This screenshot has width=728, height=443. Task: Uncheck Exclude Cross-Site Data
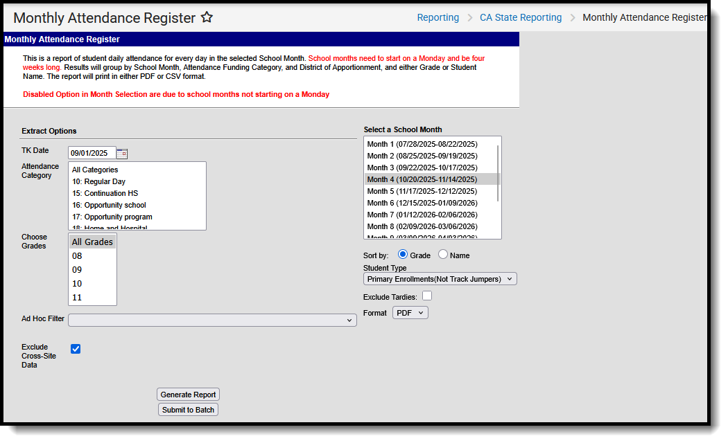pyautogui.click(x=76, y=349)
